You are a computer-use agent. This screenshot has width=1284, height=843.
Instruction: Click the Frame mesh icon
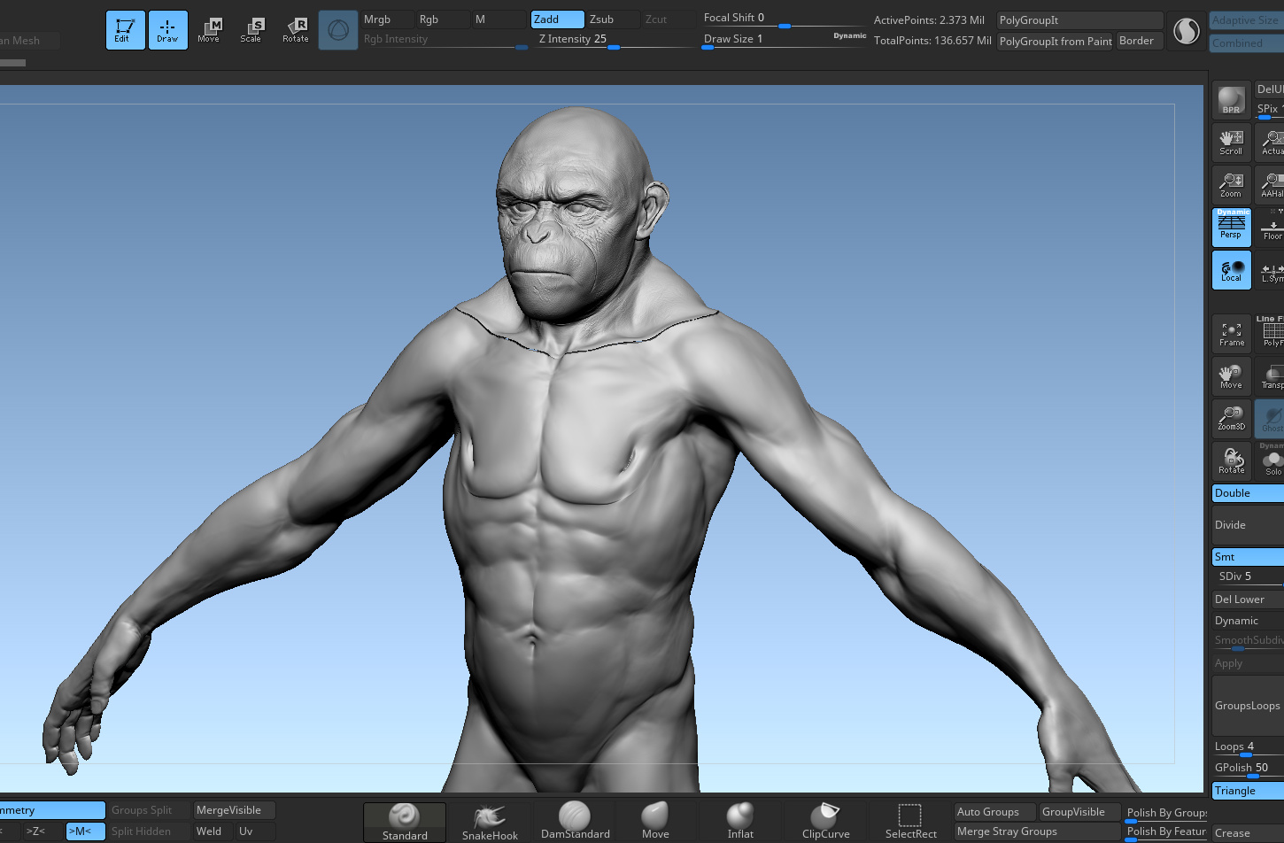(1231, 334)
